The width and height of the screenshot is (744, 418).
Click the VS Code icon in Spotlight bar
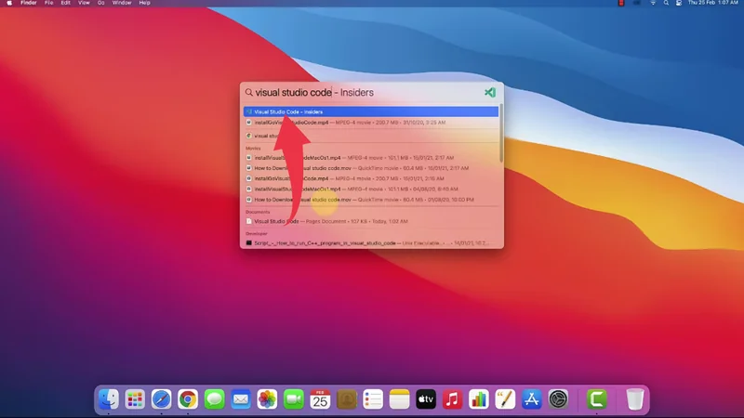(489, 93)
